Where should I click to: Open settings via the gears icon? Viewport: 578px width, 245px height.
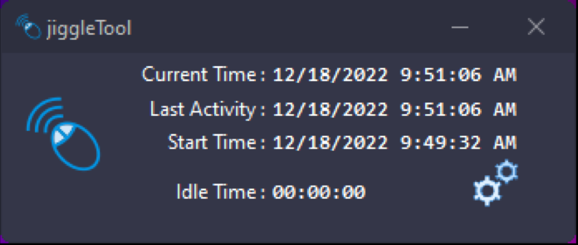[x=495, y=184]
